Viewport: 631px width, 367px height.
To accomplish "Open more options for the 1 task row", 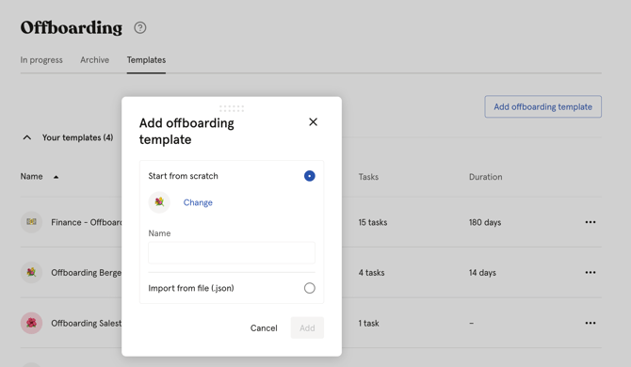I will [591, 323].
